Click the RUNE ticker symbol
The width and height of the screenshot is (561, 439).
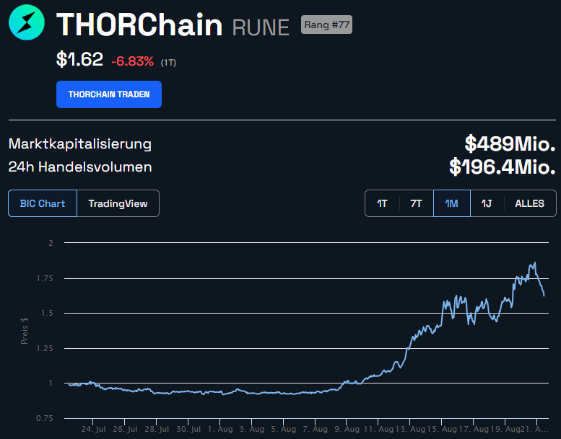coord(261,27)
